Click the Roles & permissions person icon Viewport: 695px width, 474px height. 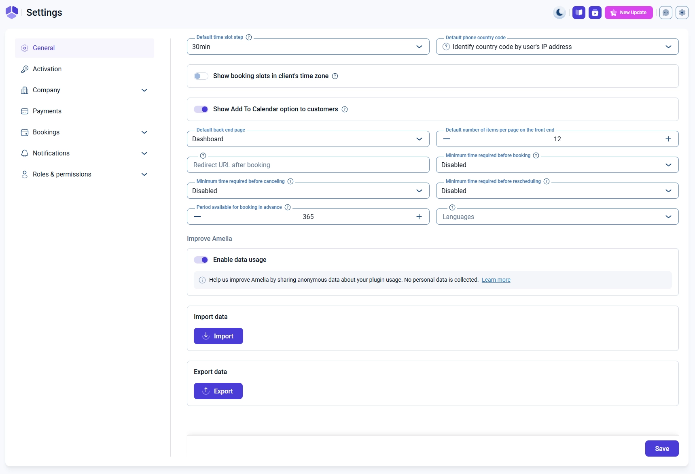pos(25,174)
